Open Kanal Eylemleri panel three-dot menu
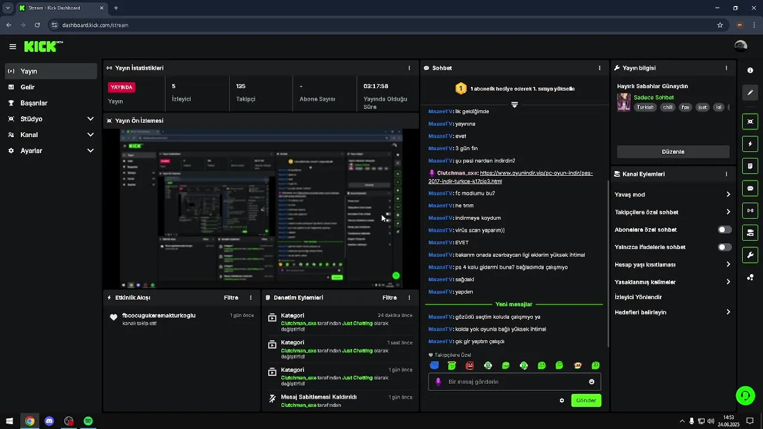Image resolution: width=763 pixels, height=429 pixels. click(x=726, y=174)
